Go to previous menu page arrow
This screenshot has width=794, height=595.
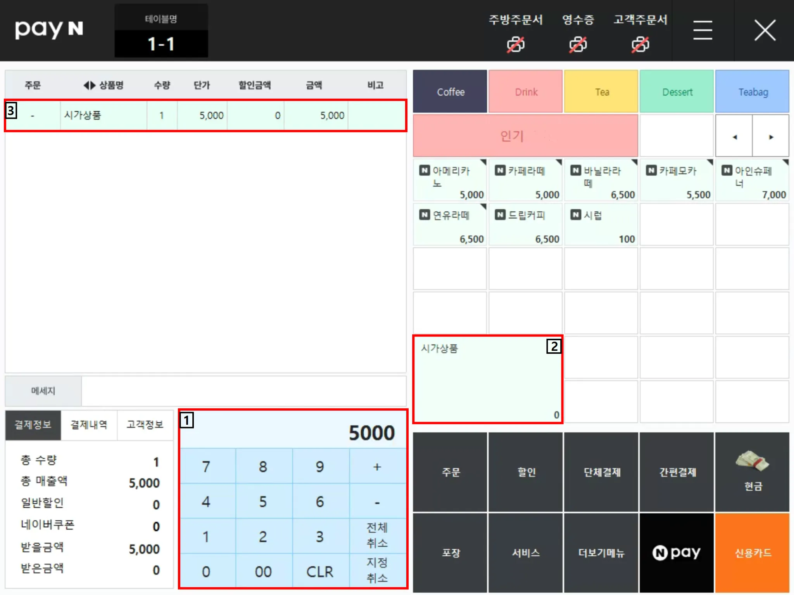734,137
